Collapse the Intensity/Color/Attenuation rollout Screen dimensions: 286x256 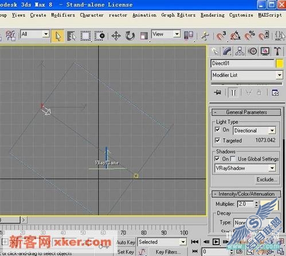[x=246, y=194]
